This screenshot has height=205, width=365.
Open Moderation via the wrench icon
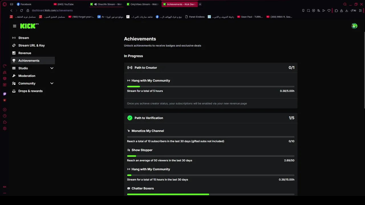14,76
